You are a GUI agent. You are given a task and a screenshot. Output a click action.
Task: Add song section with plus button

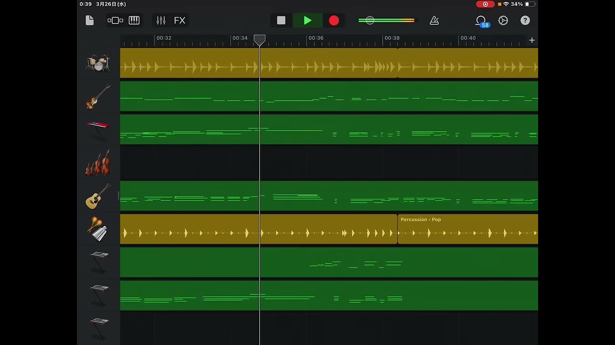532,40
